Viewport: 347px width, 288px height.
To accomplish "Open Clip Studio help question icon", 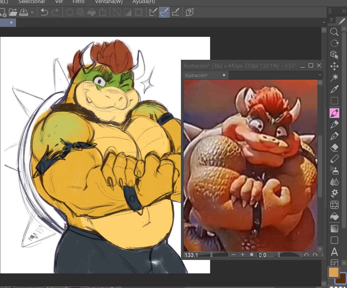I will pos(190,12).
